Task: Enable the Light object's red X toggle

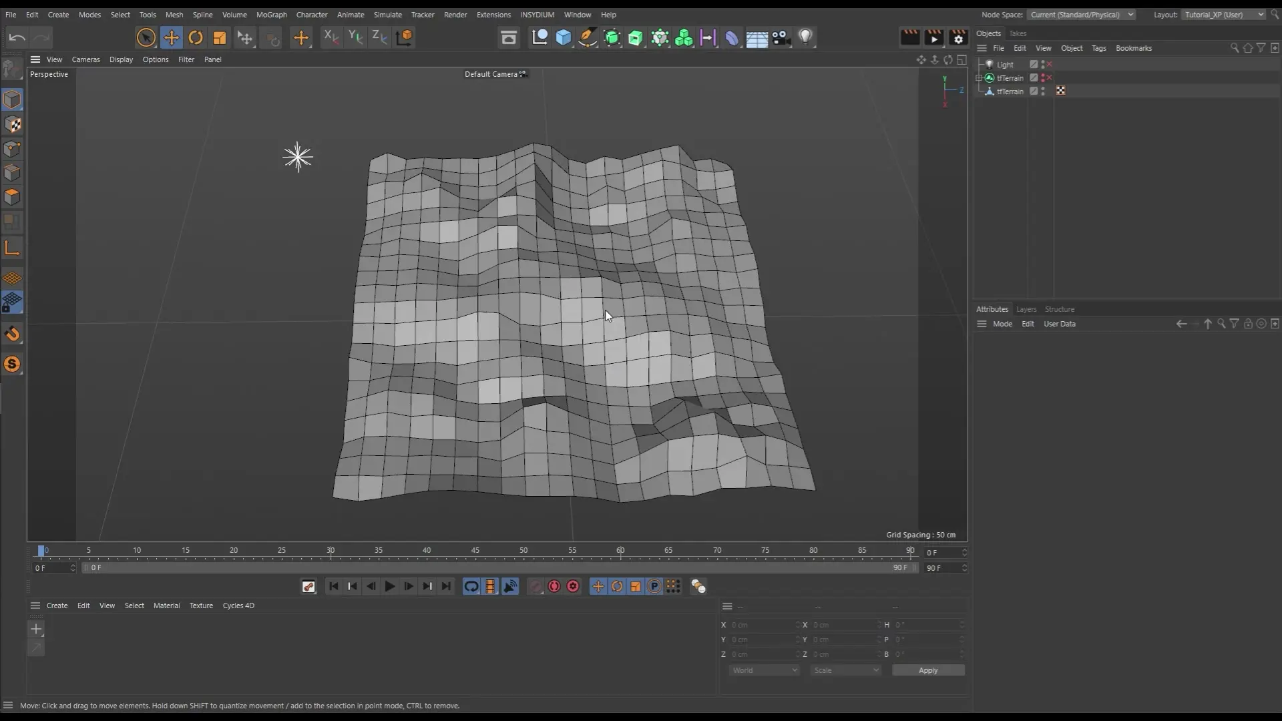Action: 1050,65
